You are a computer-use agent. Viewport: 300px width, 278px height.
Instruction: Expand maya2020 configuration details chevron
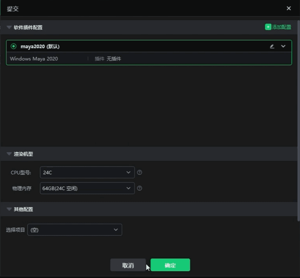(x=284, y=46)
